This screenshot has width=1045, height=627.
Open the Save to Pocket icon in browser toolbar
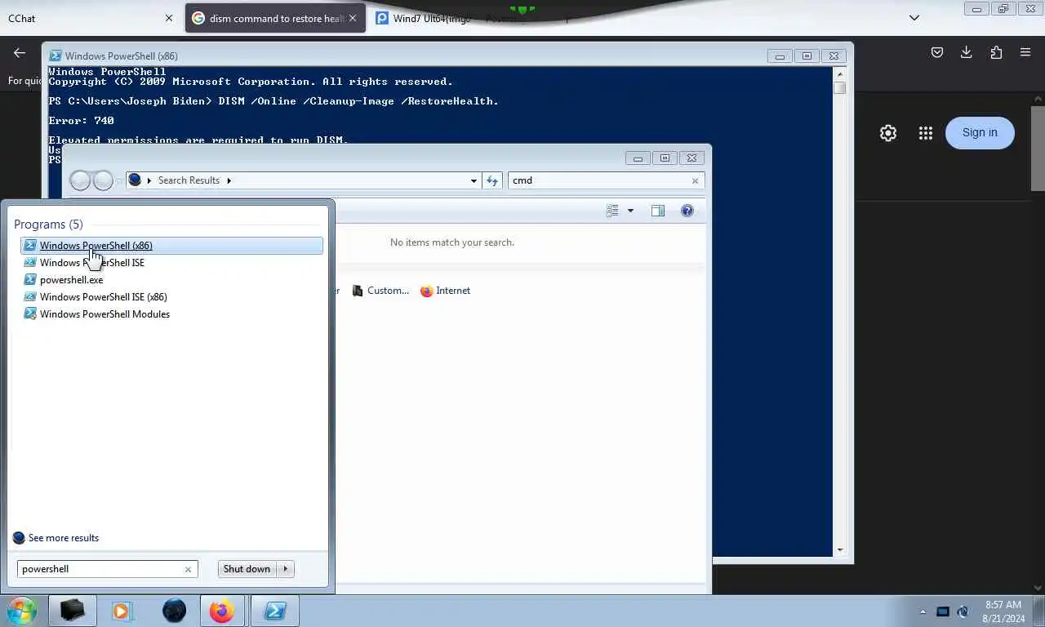point(937,52)
